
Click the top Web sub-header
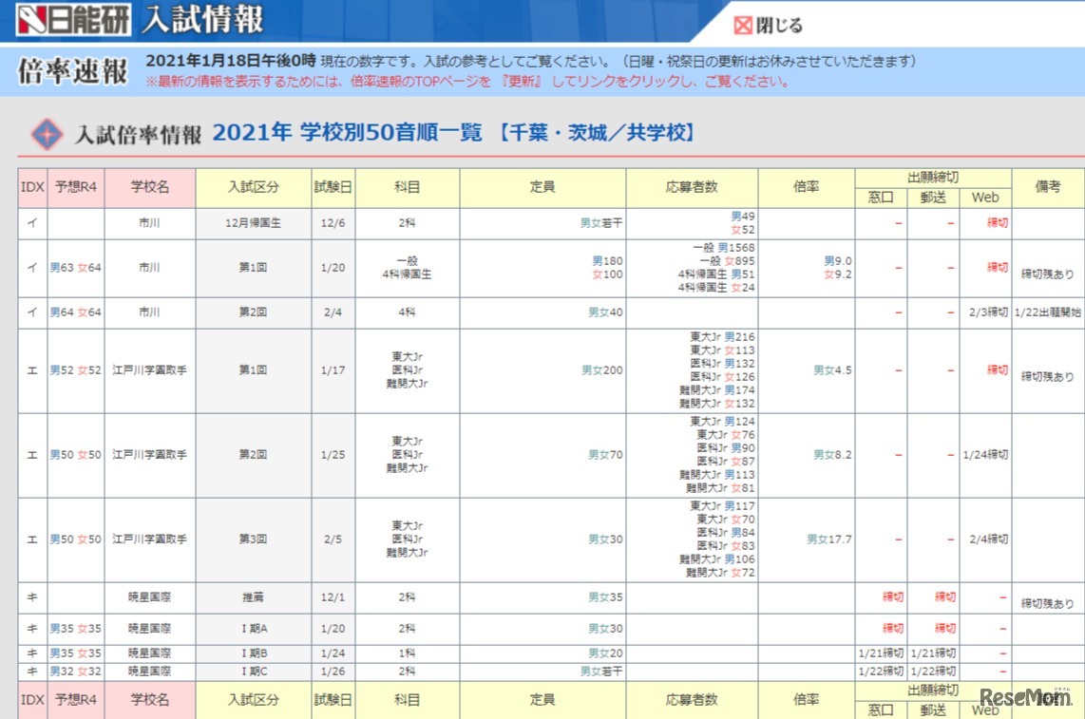pyautogui.click(x=984, y=198)
